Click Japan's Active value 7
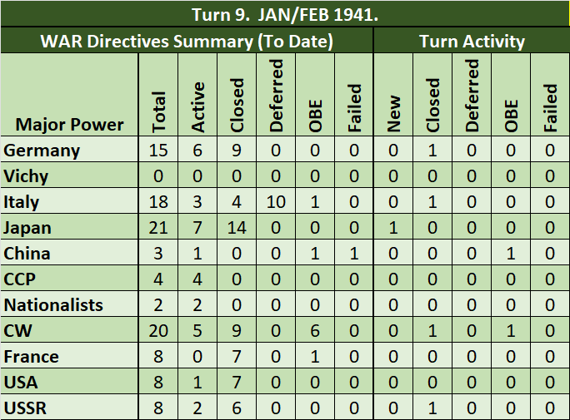The width and height of the screenshot is (570, 420). (x=197, y=227)
